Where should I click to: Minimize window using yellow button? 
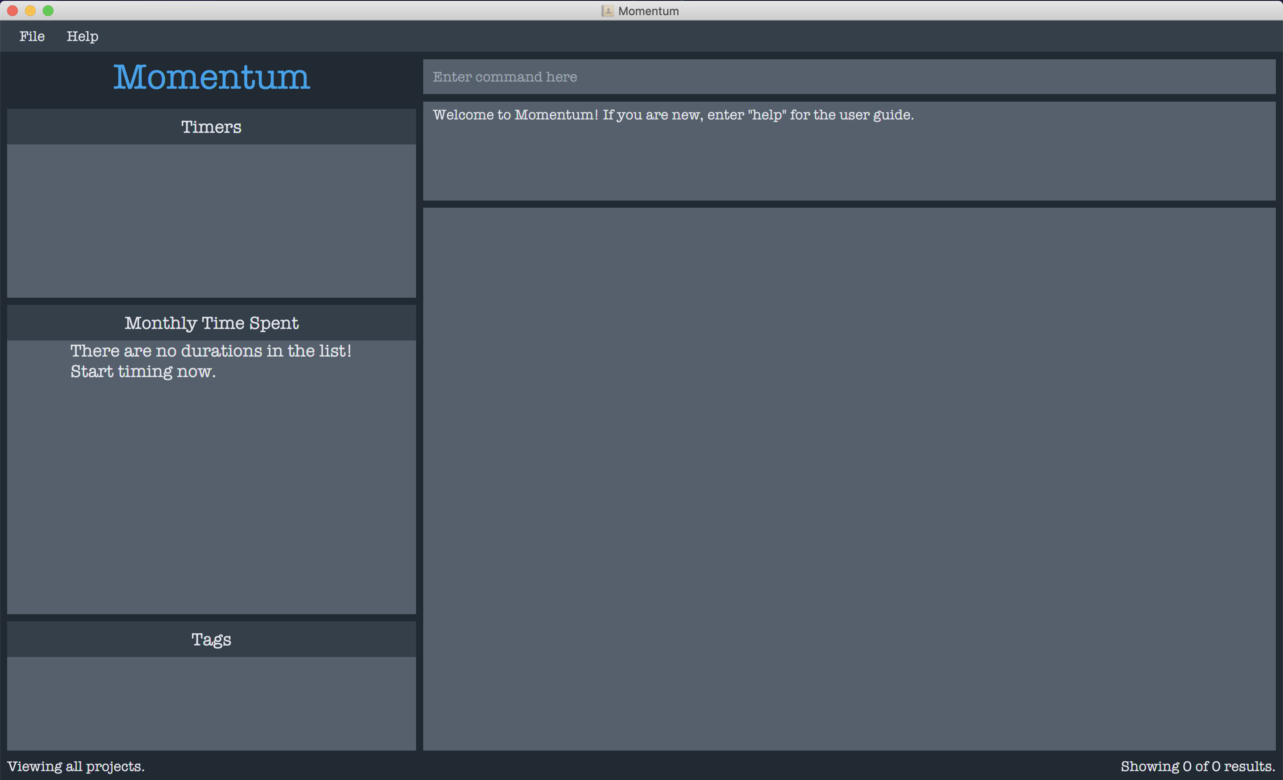pos(31,10)
